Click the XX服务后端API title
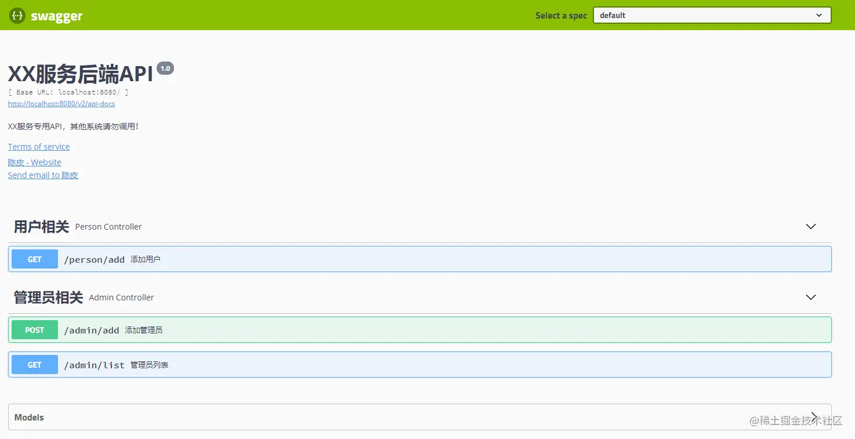 click(81, 75)
